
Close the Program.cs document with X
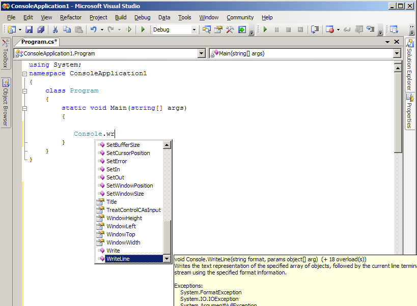397,42
